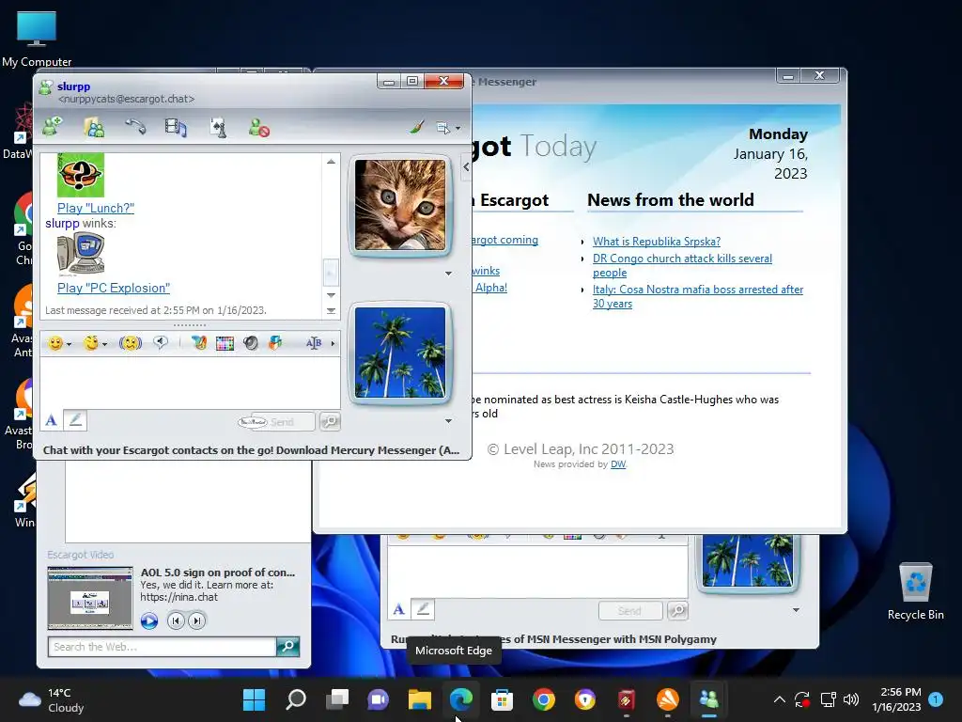Image resolution: width=962 pixels, height=722 pixels.
Task: Play the Escargot Video clip
Action: 149,620
